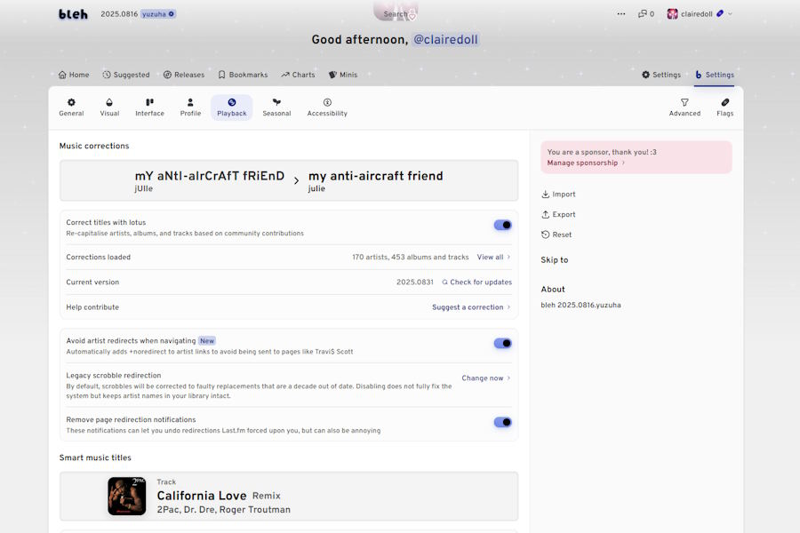The image size is (800, 533).
Task: Open the Interface settings icon
Action: 149,103
